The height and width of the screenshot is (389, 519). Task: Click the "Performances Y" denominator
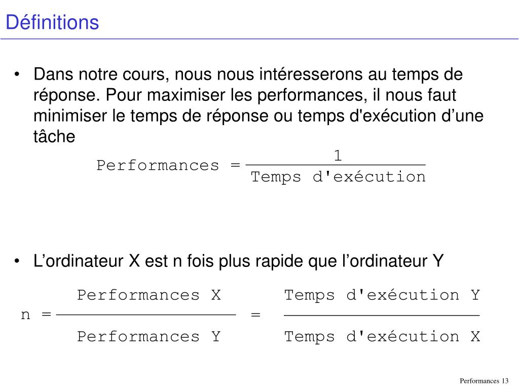tap(149, 336)
